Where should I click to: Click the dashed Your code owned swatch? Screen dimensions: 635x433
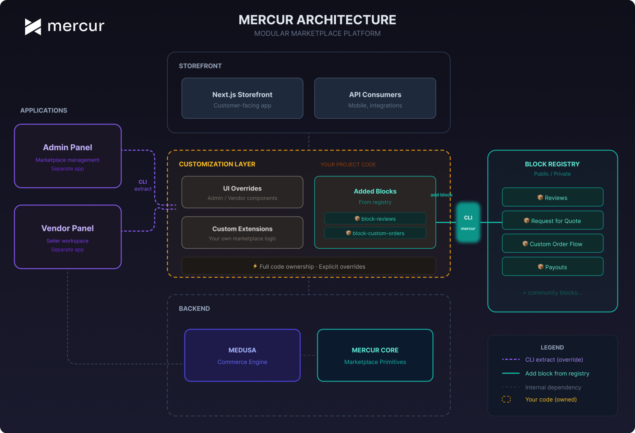point(506,399)
